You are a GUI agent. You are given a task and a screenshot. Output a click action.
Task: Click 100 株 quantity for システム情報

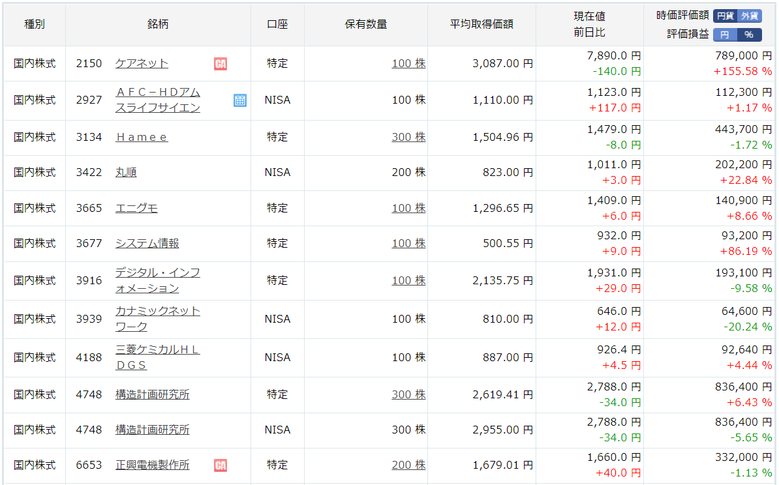tap(408, 243)
